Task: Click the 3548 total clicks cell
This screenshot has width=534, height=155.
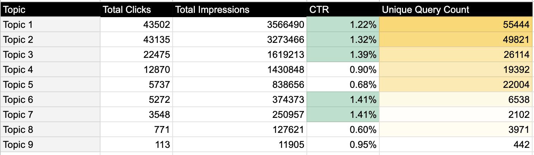Action: click(136, 115)
